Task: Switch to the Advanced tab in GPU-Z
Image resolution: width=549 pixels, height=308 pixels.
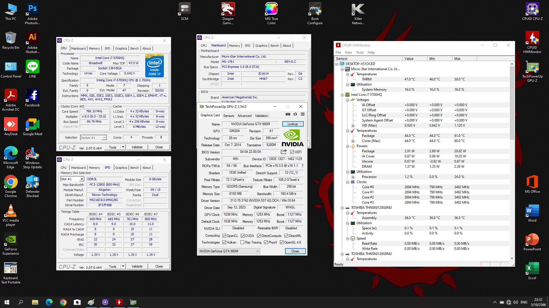Action: (x=244, y=116)
